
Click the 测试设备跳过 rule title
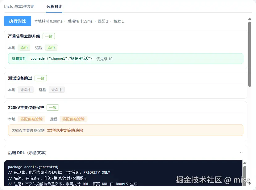point(20,78)
